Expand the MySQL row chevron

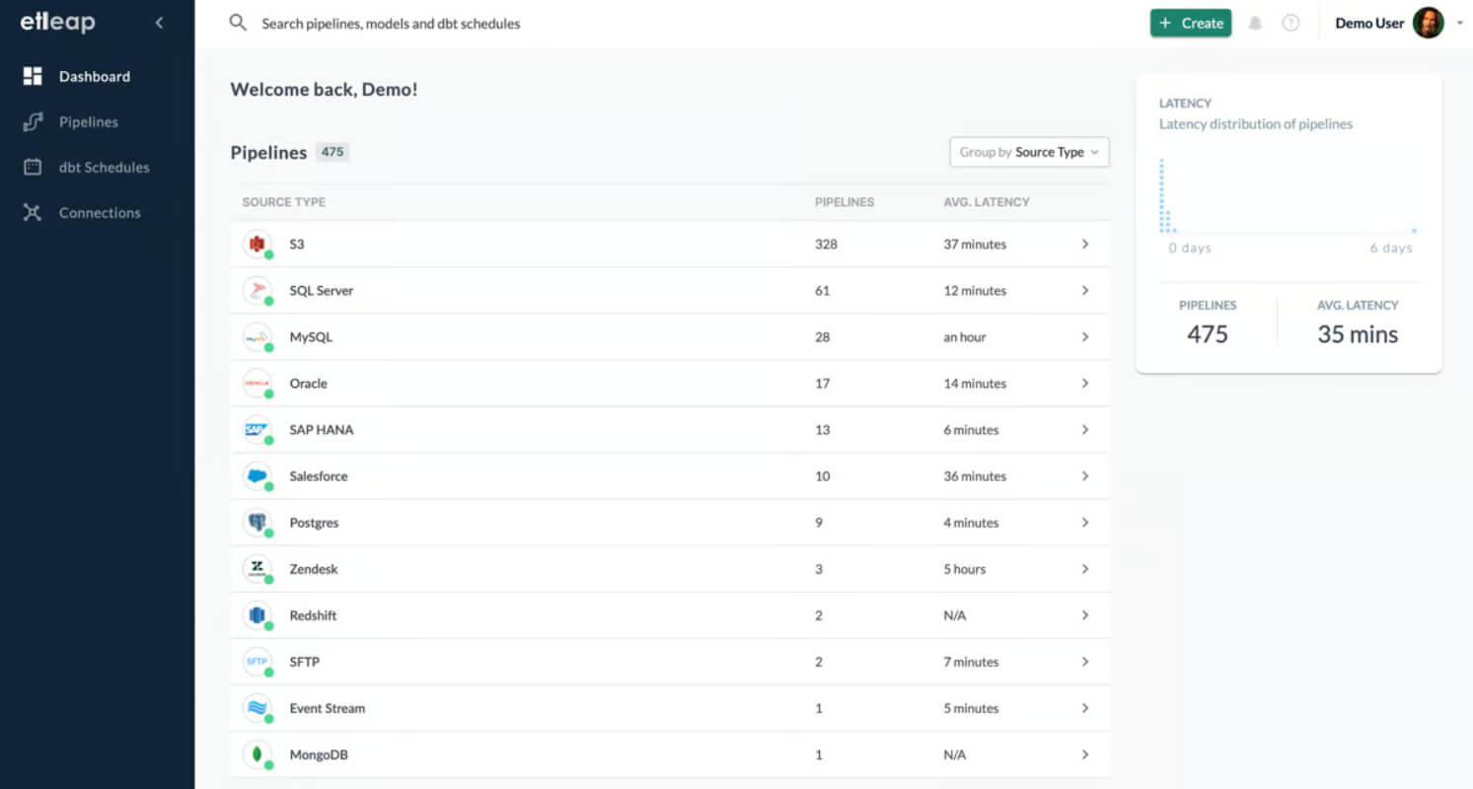(x=1085, y=336)
